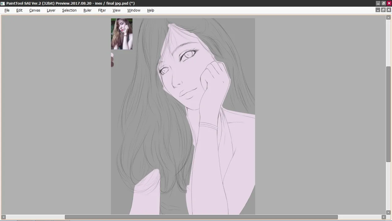Click the horizontal scrollbar thumb

201,217
